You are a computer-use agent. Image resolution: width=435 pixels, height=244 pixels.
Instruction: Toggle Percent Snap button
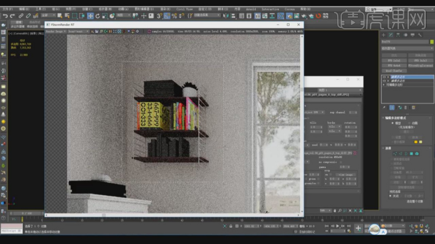(x=174, y=16)
